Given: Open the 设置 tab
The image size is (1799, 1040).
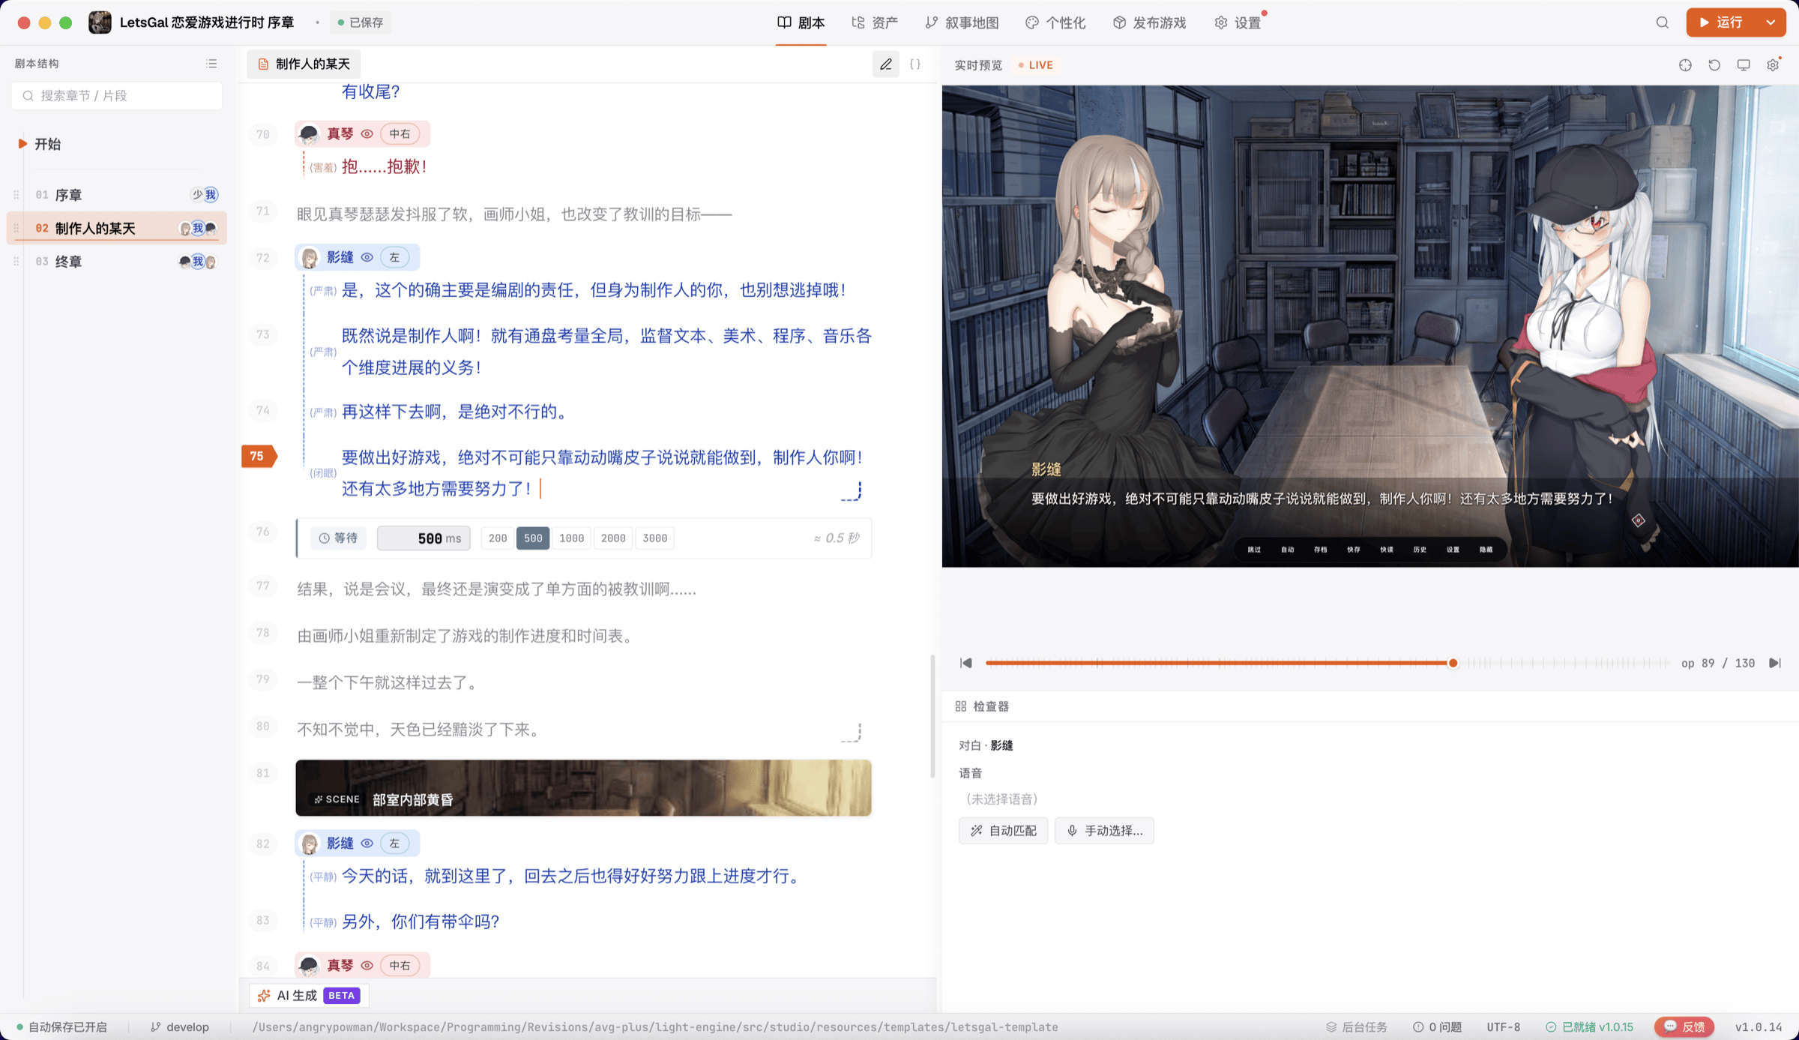Looking at the screenshot, I should [1238, 22].
